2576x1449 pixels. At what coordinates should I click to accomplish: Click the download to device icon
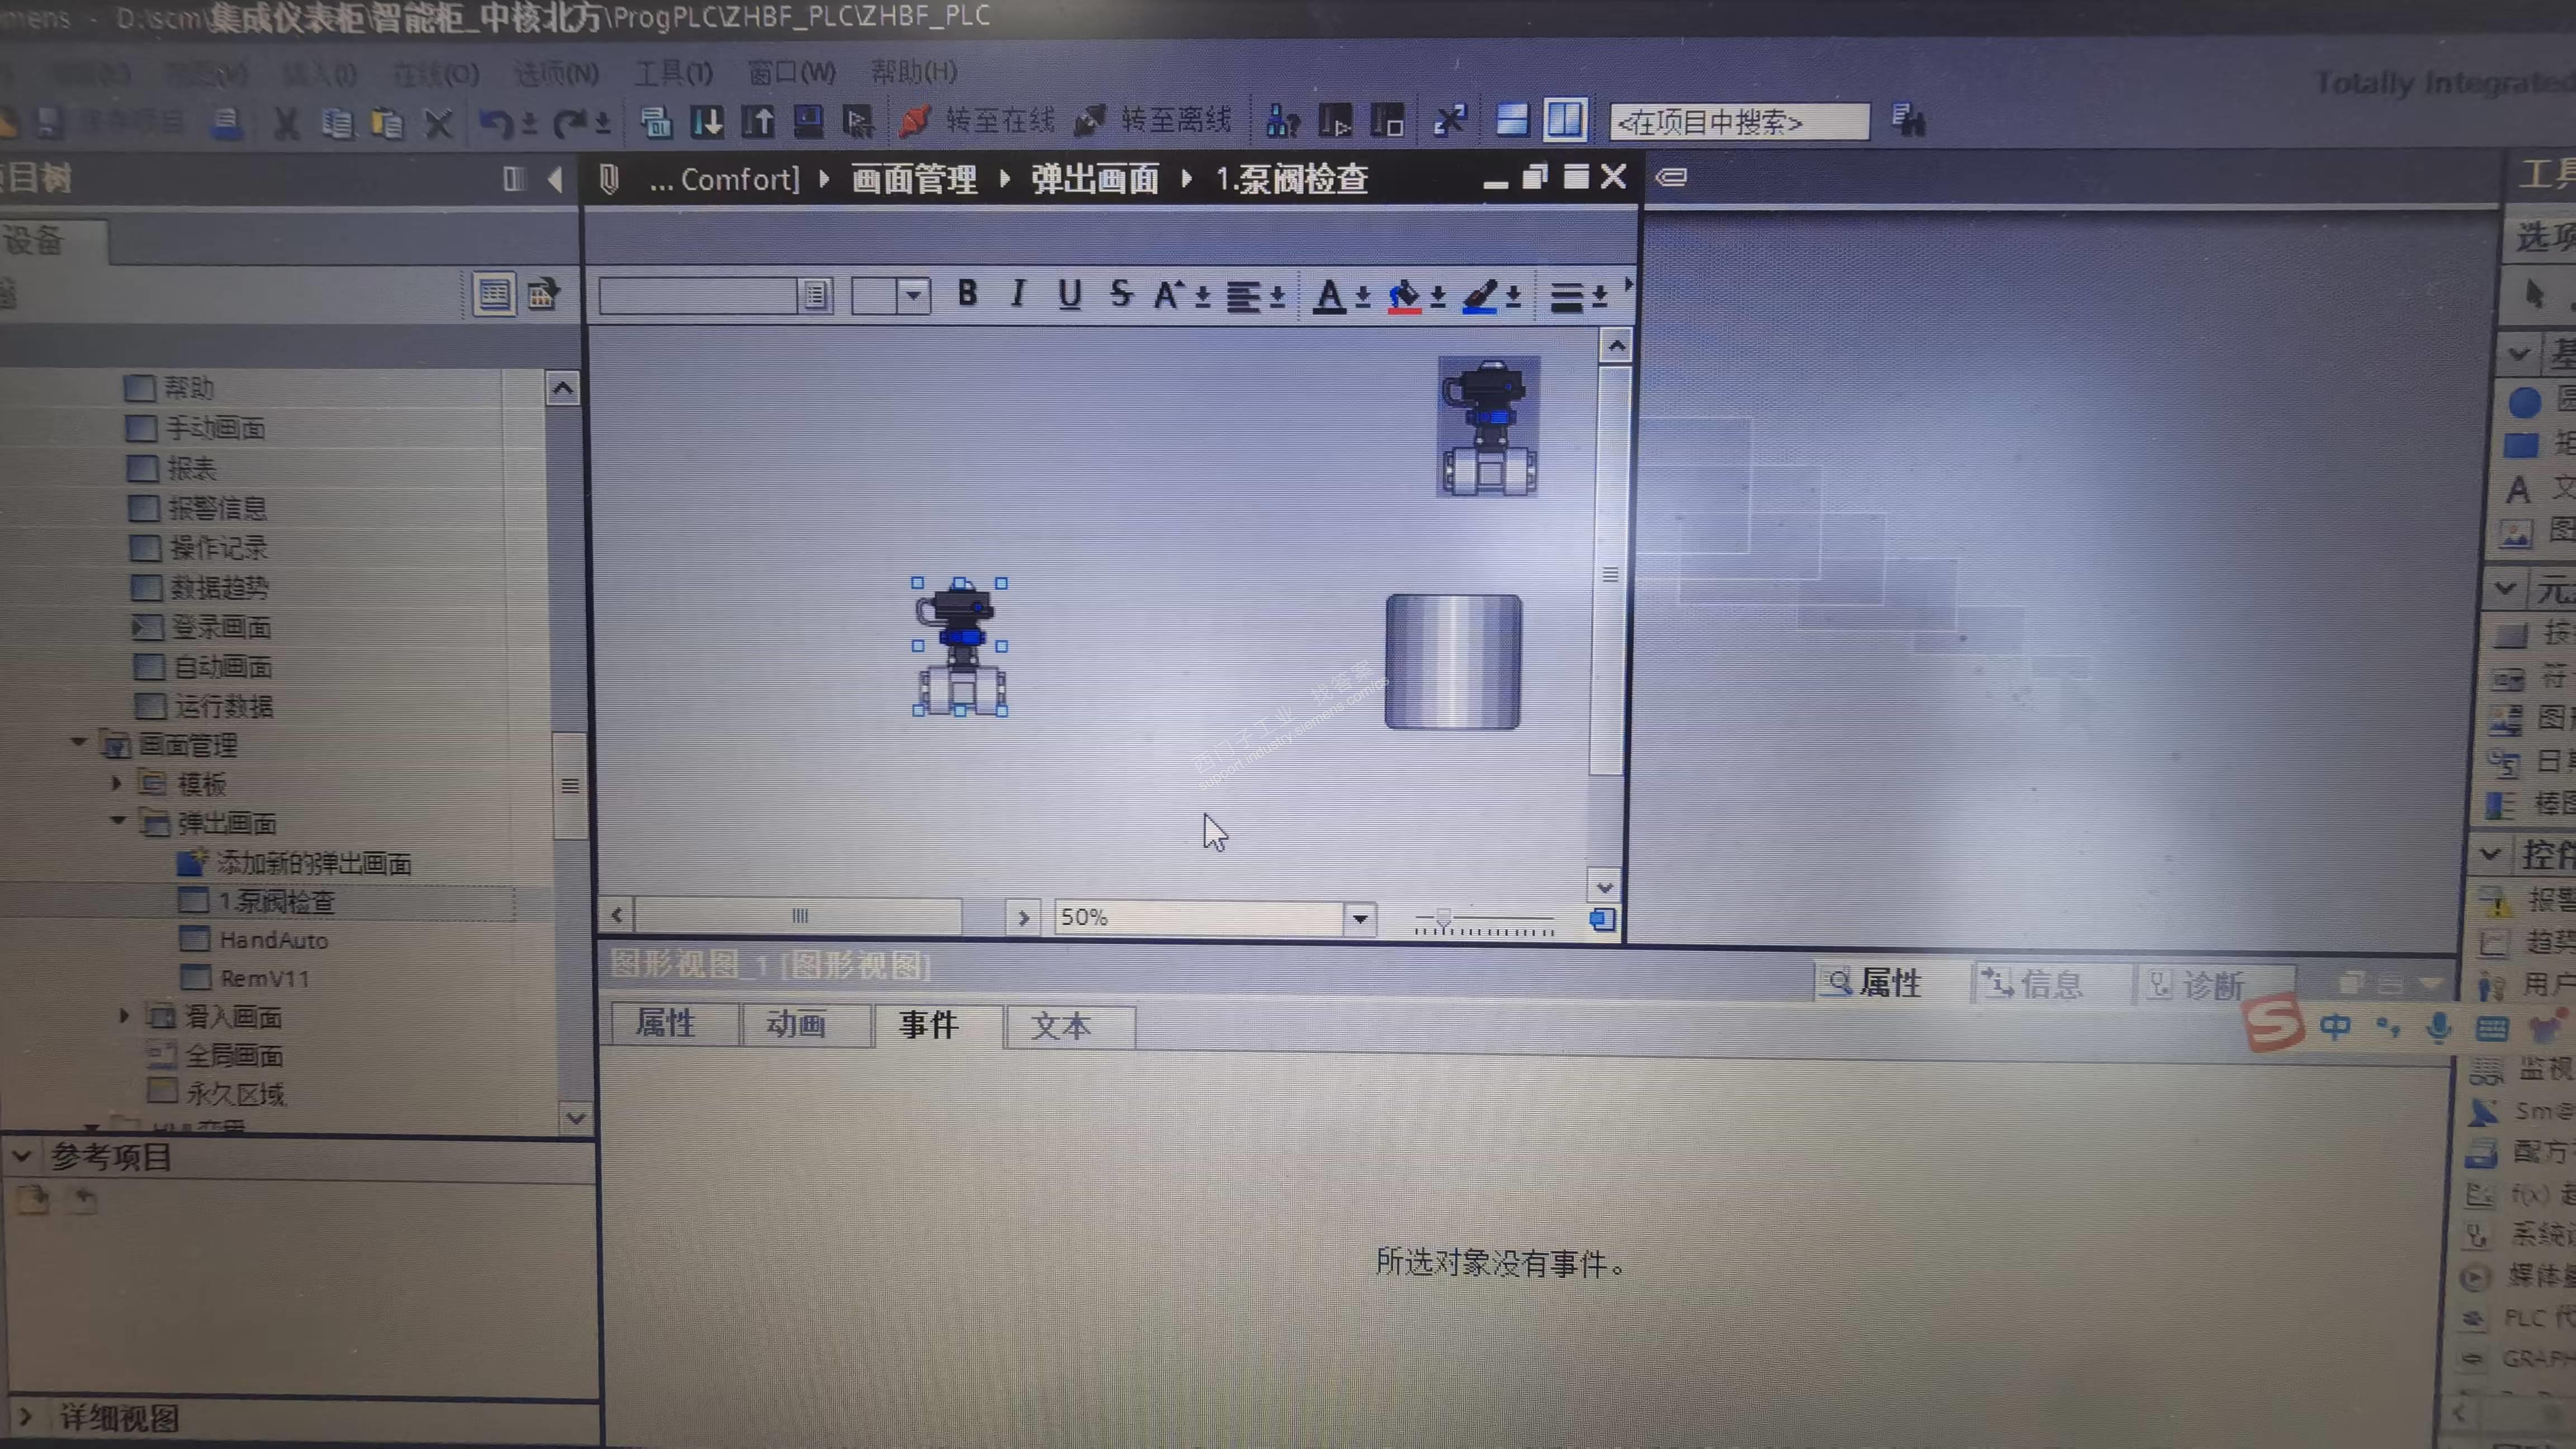tap(707, 122)
